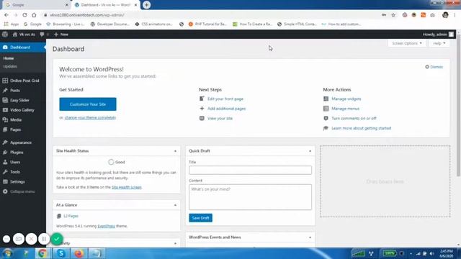Viewport: 461px width, 259px height.
Task: Focus the What's on your mind textarea
Action: 250,197
